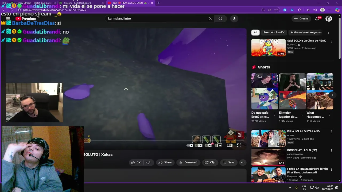Open Edge Copilot icon
Viewport: 342px width, 192px height.
point(337,10)
